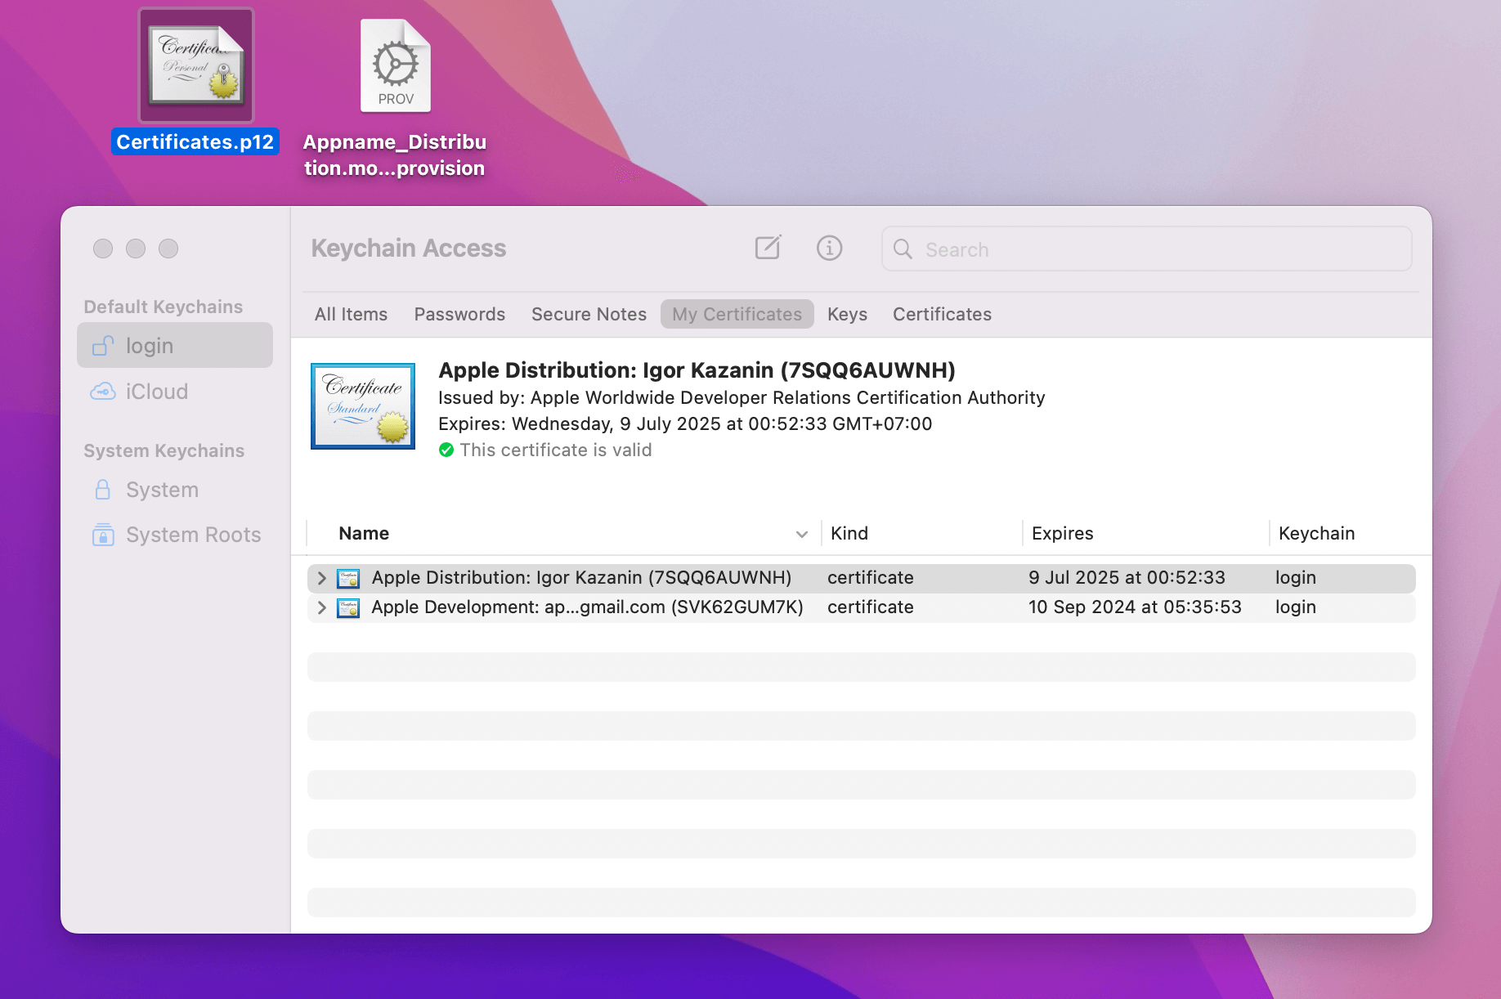
Task: Click the iCloud keychain cloud icon
Action: point(103,392)
